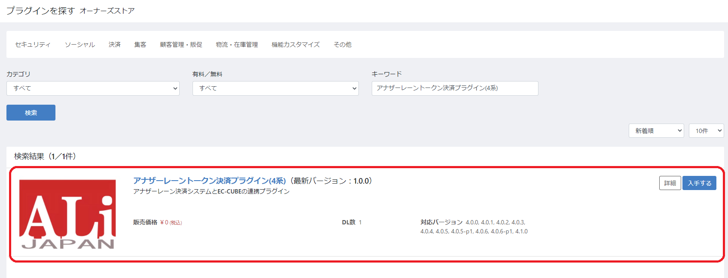Select the ソーシャル category tab

tap(80, 45)
